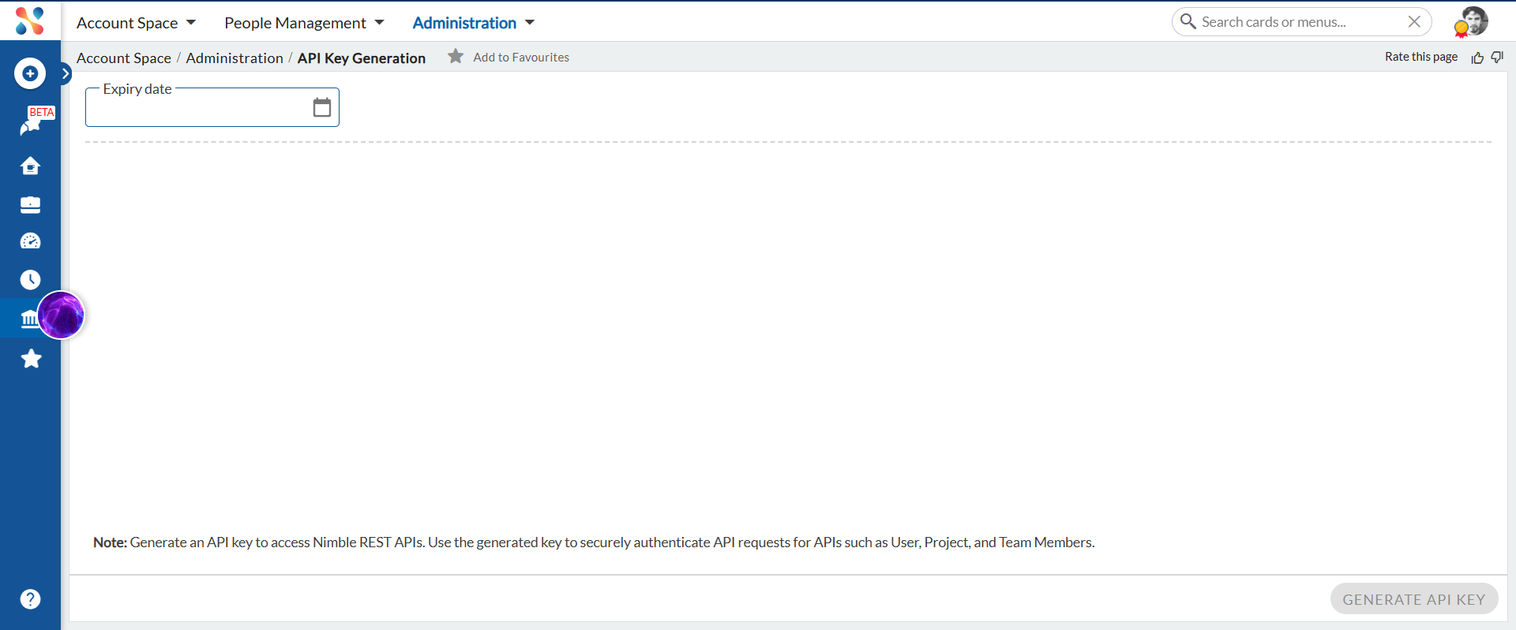Open the BETA chat assistant icon

(x=32, y=125)
